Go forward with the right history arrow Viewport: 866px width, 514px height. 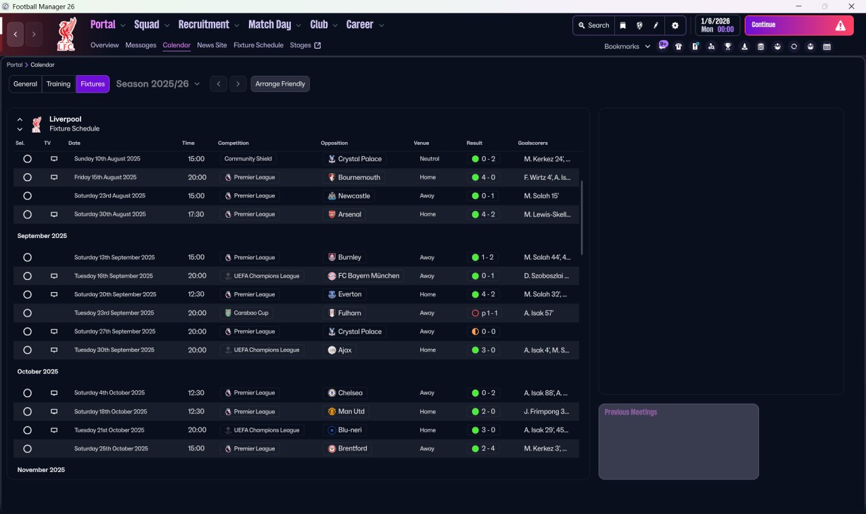pos(34,34)
